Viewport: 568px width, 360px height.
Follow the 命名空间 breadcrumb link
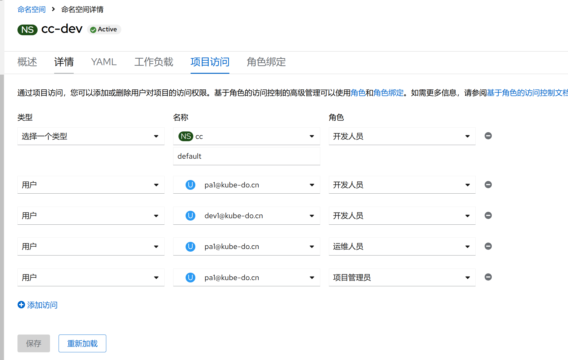point(31,9)
